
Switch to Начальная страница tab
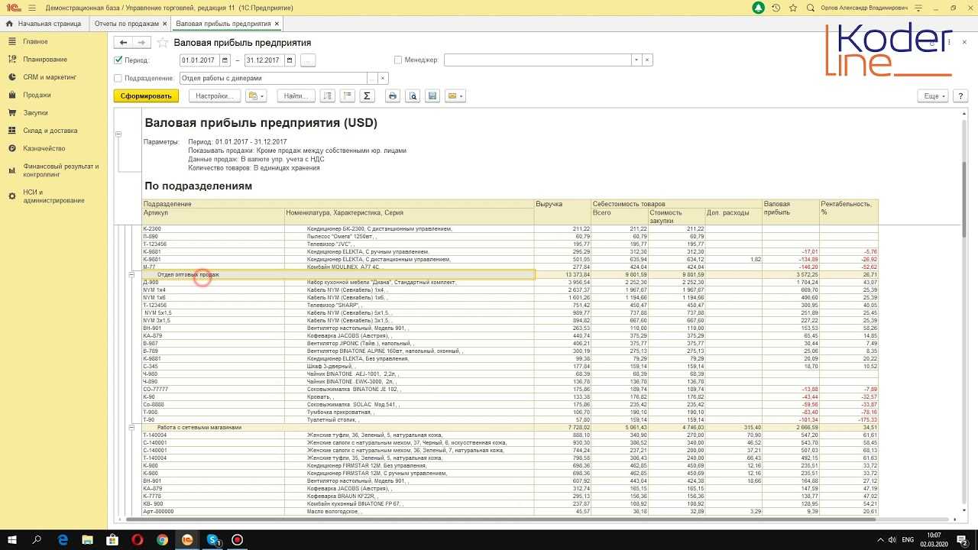coord(44,24)
